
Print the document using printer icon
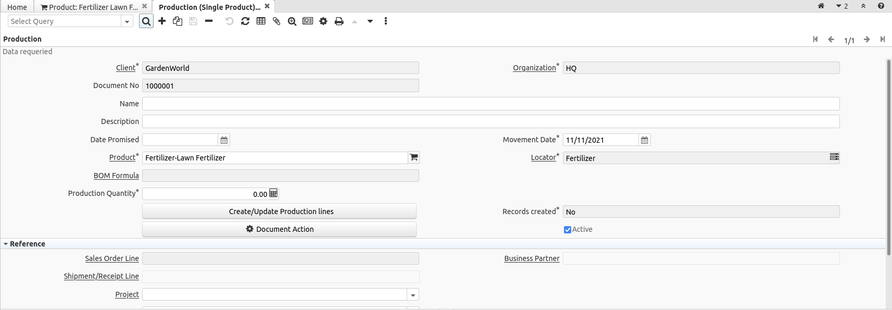(x=339, y=21)
